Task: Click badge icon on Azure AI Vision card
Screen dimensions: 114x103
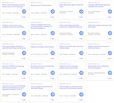Action: coord(53,12)
